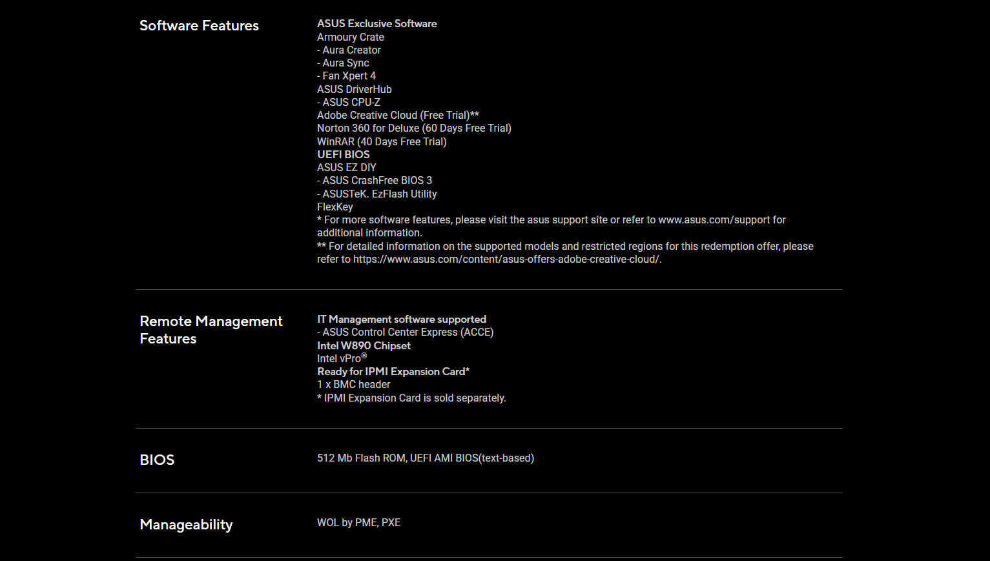Open the asus-offers-adobe-creative-cloud URL
Viewport: 990px width, 561px height.
pyautogui.click(x=506, y=260)
